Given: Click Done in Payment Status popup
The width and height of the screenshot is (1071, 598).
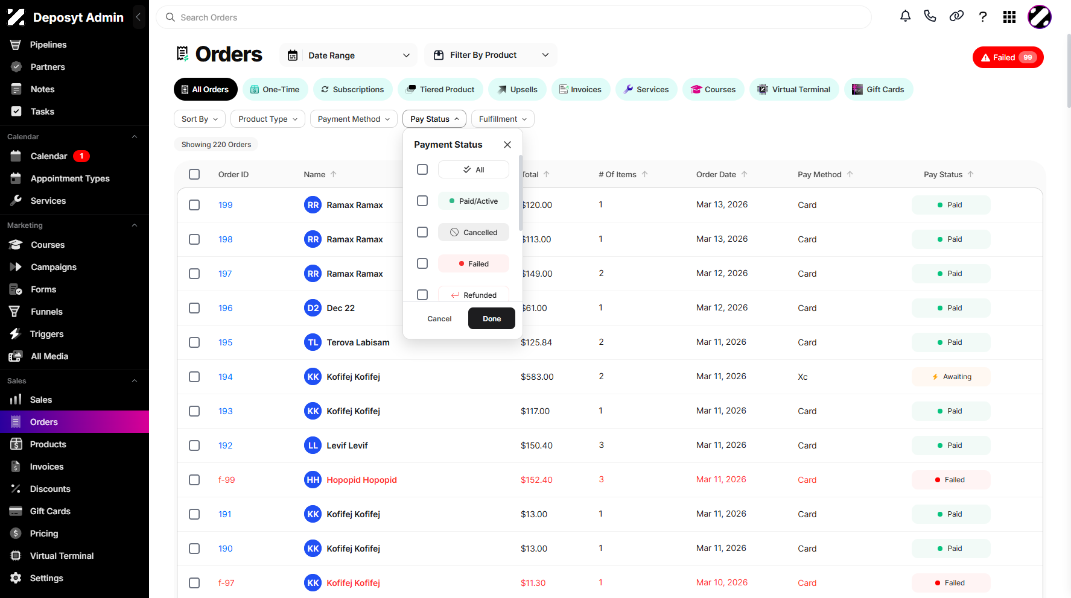Looking at the screenshot, I should pos(492,318).
